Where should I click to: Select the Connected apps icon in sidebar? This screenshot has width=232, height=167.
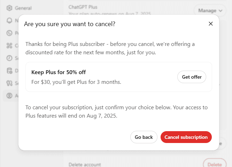9,46
